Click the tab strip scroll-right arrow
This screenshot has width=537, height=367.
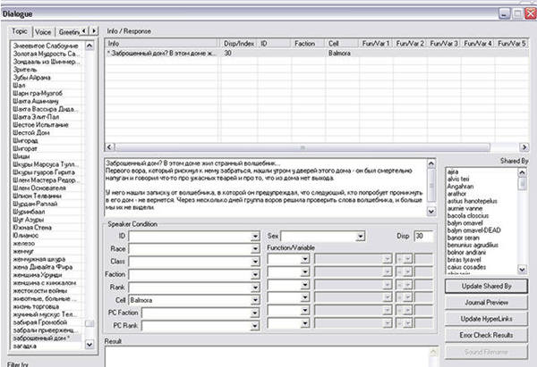coord(93,30)
